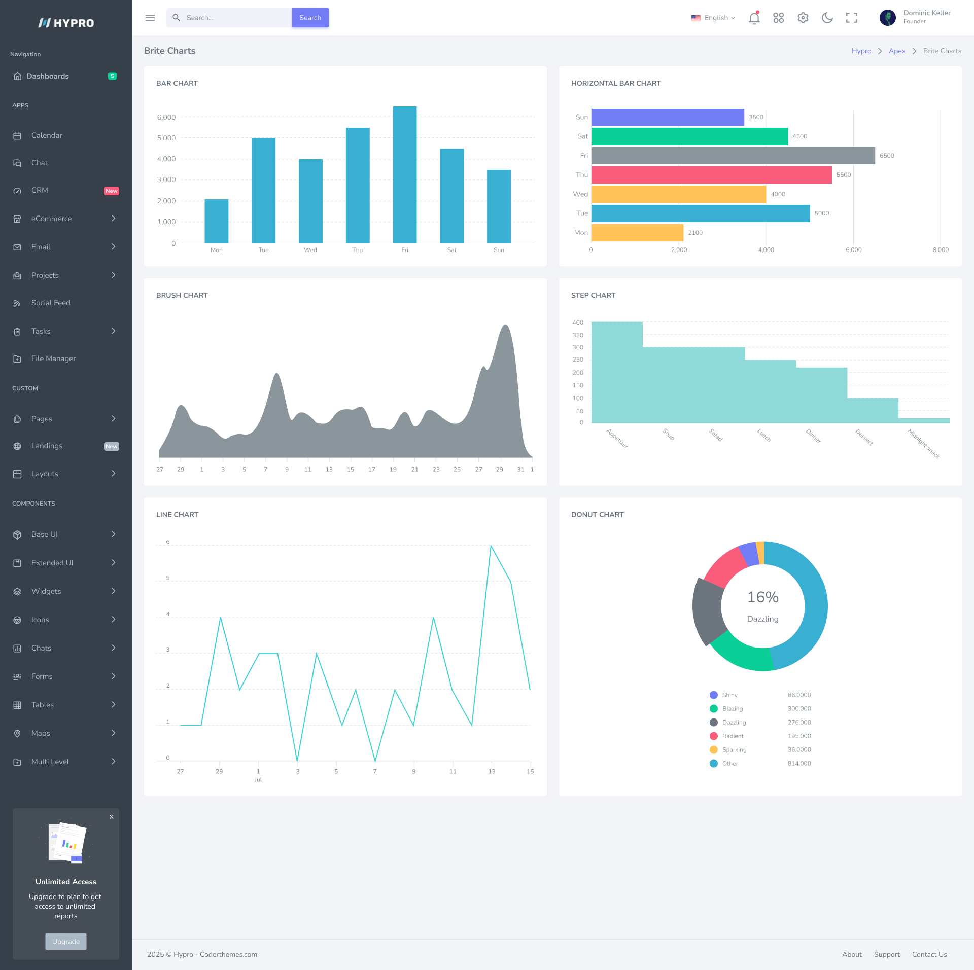Toggle the Shiny series in donut legend

point(729,695)
